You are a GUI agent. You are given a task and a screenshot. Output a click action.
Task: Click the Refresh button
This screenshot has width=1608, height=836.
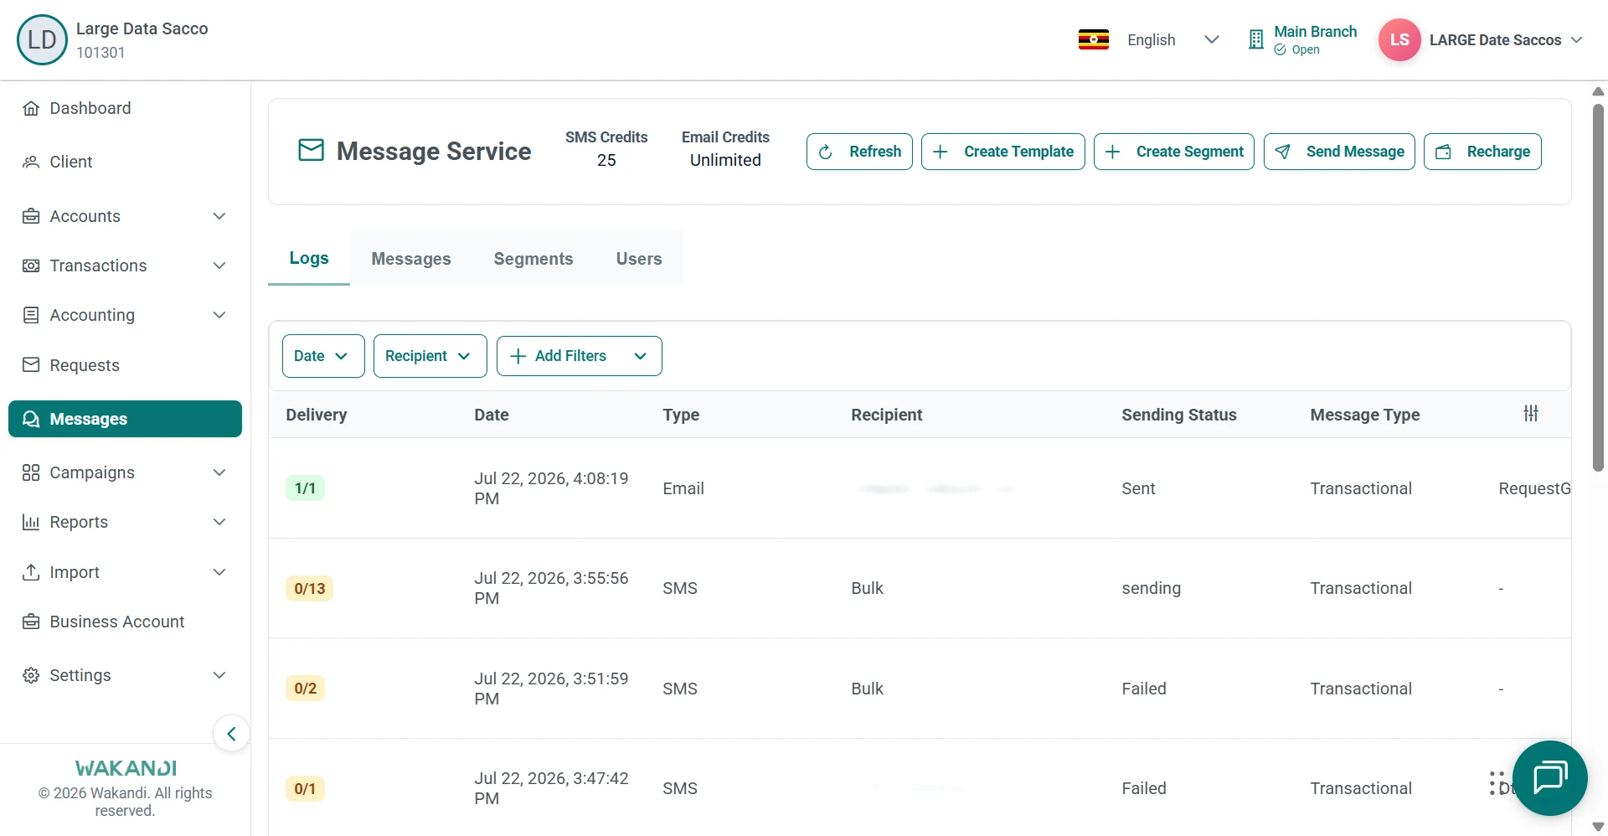(x=859, y=152)
